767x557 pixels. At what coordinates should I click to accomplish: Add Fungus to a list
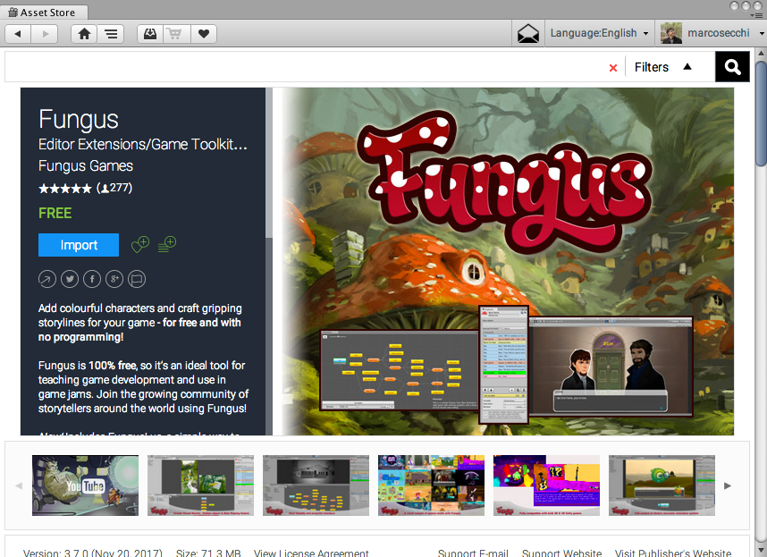167,245
